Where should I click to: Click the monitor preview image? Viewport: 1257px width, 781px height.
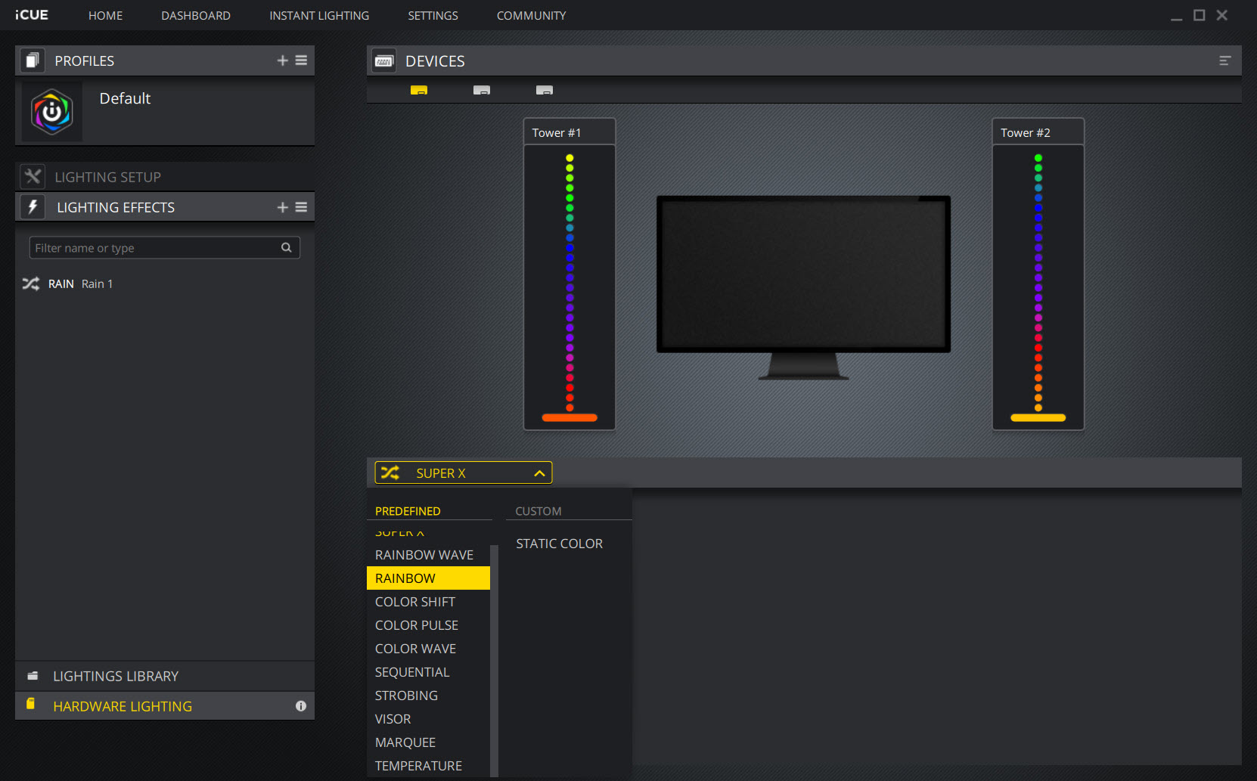(x=803, y=287)
